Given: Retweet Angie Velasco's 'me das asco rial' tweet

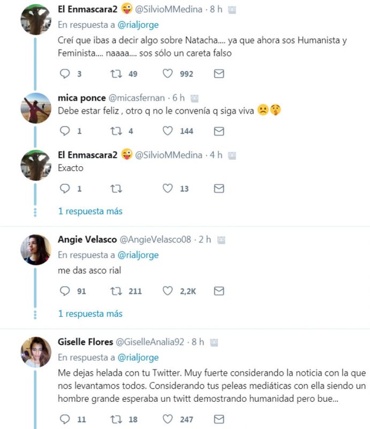Looking at the screenshot, I should 116,291.
